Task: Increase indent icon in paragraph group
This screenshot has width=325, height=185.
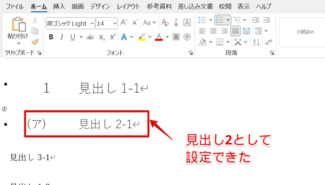Action: tap(266, 20)
